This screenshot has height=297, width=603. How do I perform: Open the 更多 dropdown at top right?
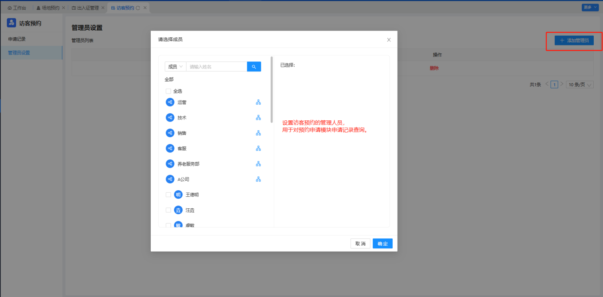pyautogui.click(x=590, y=7)
